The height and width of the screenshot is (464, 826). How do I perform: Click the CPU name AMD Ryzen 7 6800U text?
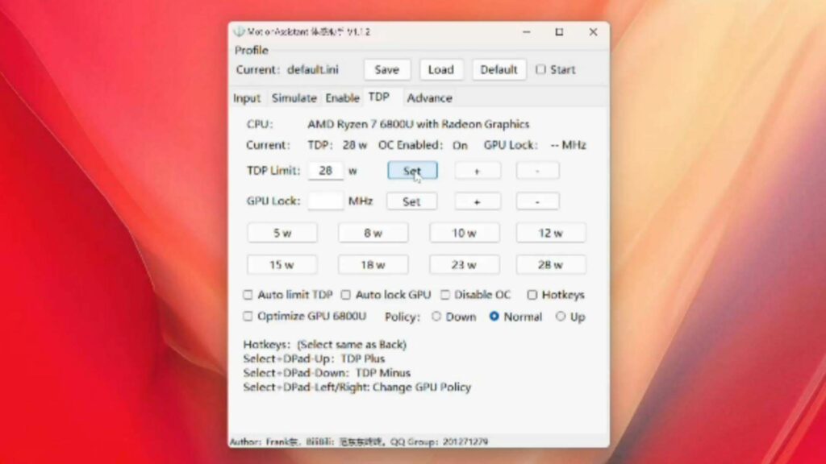pyautogui.click(x=419, y=124)
